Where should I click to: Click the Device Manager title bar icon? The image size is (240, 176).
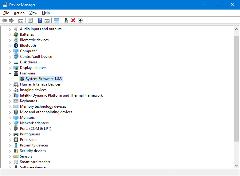coord(5,5)
